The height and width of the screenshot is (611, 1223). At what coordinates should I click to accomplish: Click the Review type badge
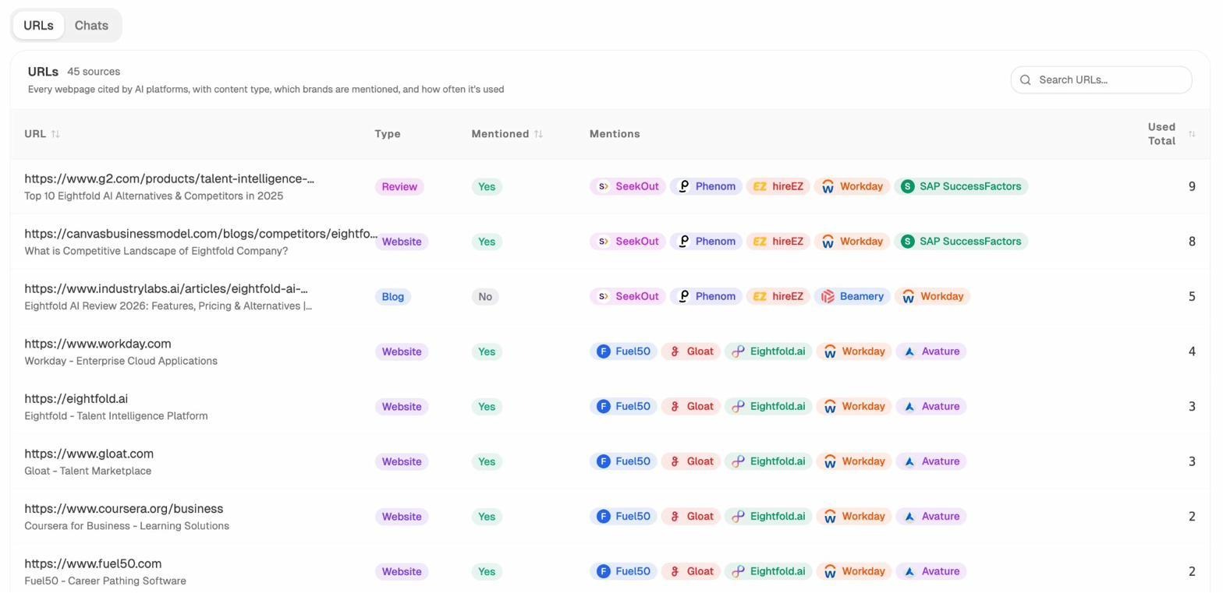pos(399,187)
